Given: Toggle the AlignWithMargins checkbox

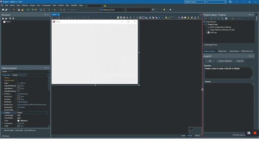Looking at the screenshot, I should [x=19, y=86].
